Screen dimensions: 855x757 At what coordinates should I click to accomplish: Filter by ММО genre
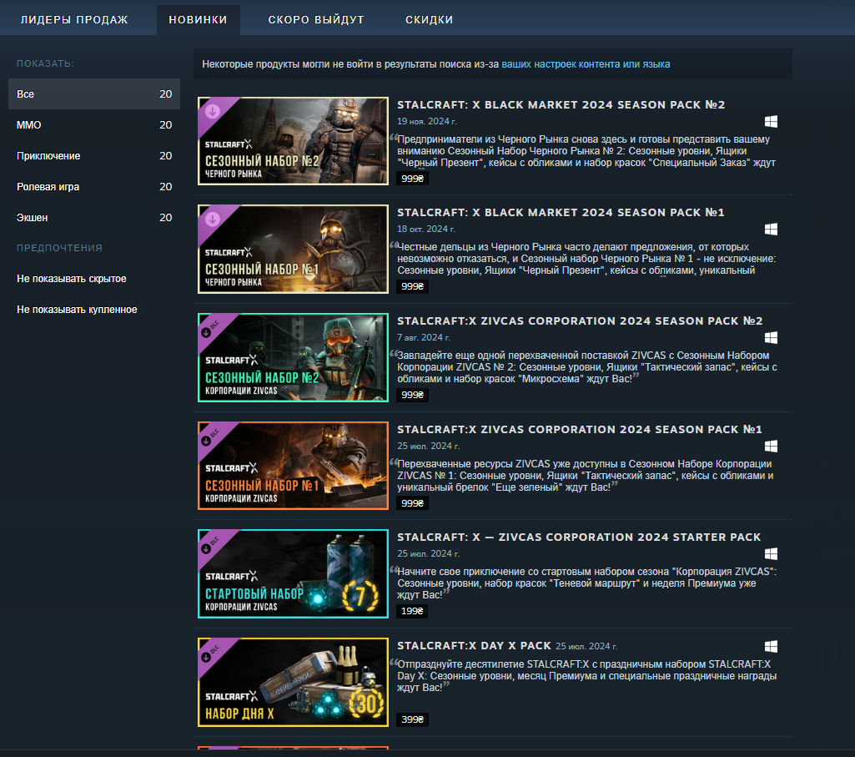(94, 125)
